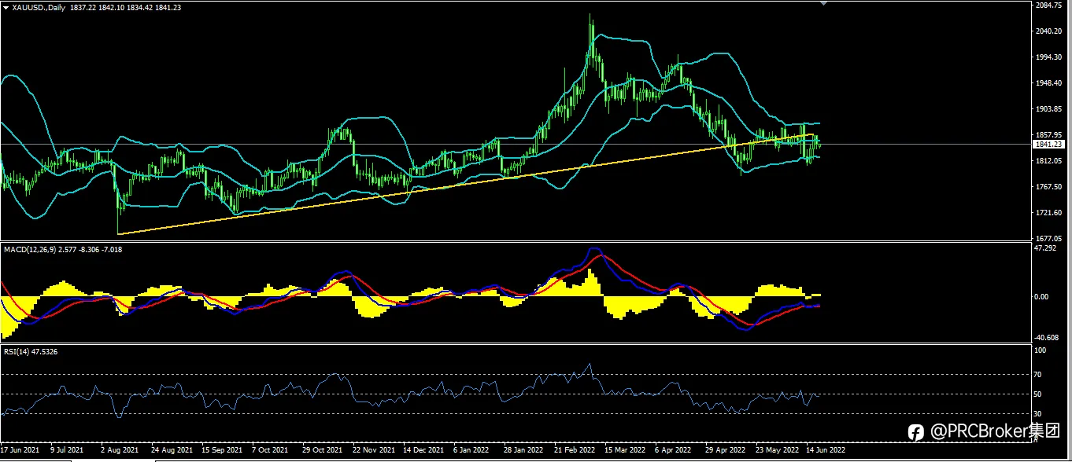
Task: Click the 17 Jun 2021 date label
Action: tap(20, 451)
